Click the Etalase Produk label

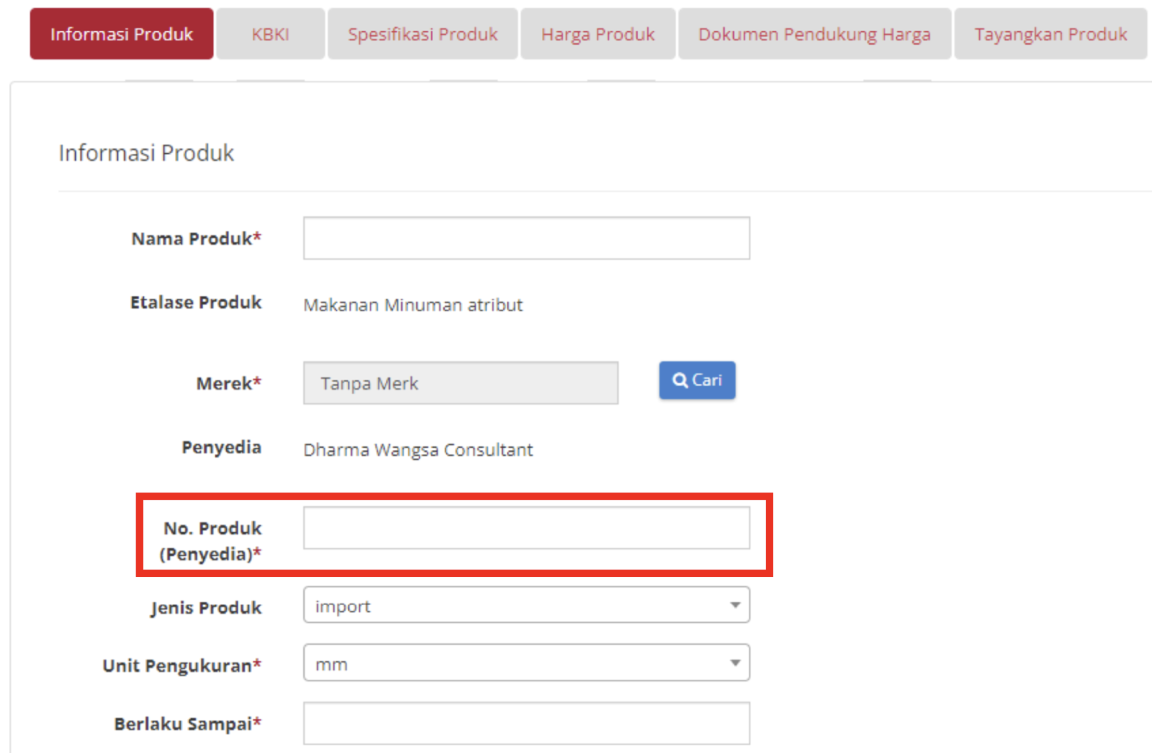coord(196,302)
